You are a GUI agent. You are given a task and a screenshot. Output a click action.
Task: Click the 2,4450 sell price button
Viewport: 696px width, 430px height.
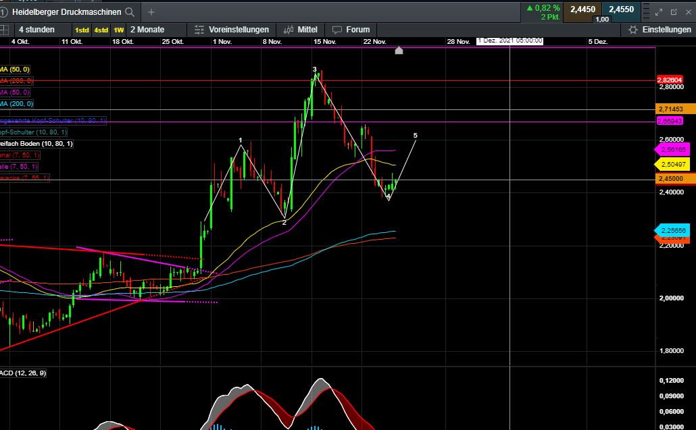582,9
